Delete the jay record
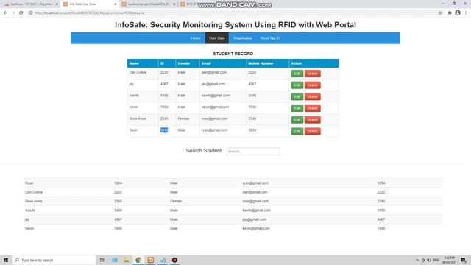The image size is (471, 265). pyautogui.click(x=312, y=85)
